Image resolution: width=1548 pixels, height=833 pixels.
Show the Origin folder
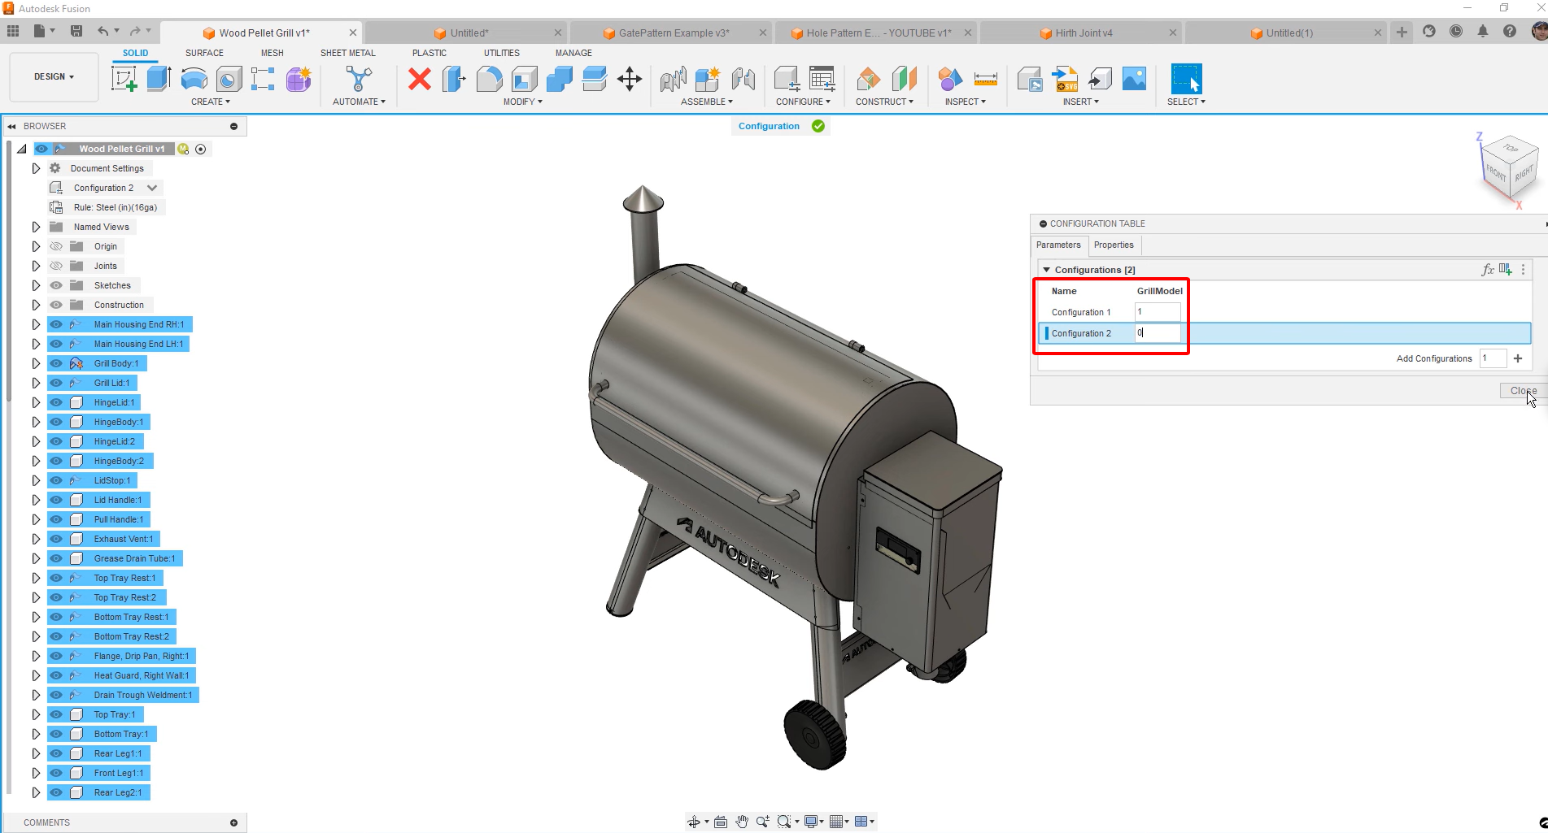(x=56, y=246)
